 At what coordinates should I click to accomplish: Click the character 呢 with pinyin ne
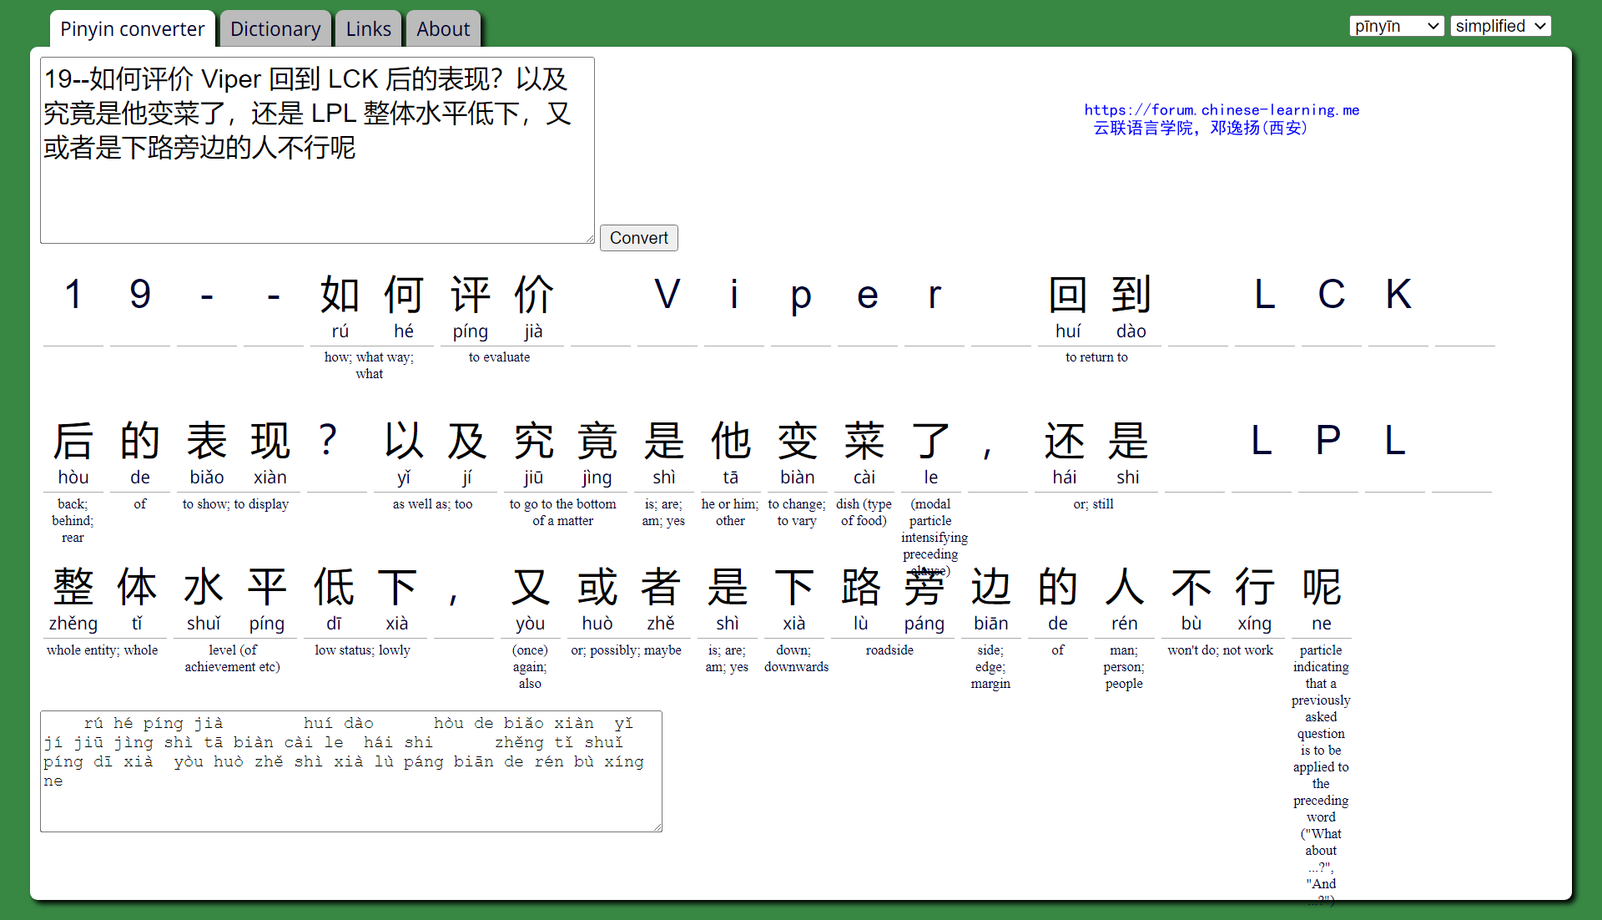(x=1322, y=587)
